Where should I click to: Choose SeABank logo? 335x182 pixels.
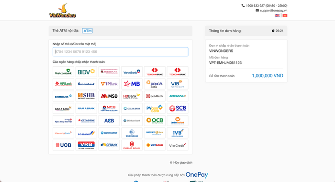pos(155,96)
